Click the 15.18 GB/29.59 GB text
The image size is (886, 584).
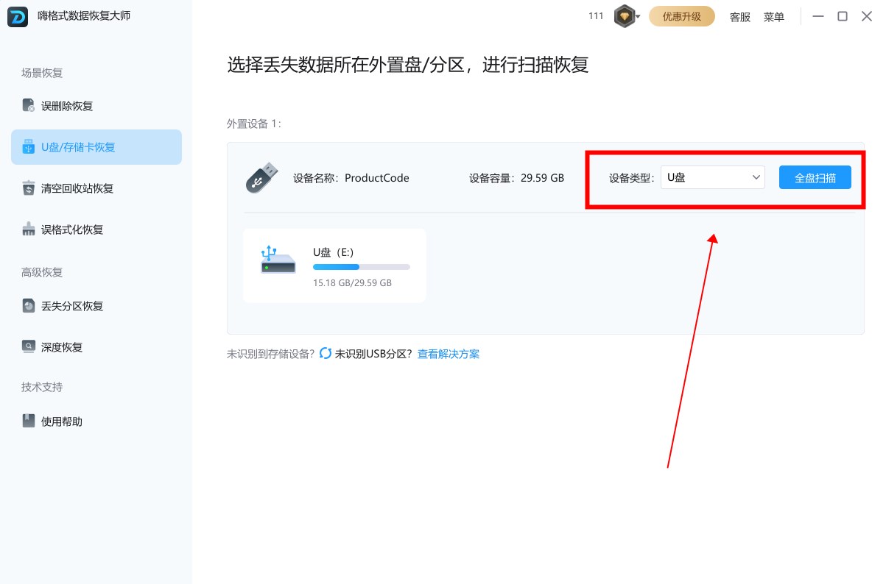click(x=352, y=282)
